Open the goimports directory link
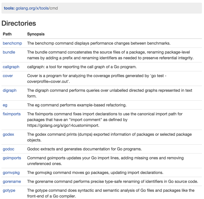 coord(12,158)
